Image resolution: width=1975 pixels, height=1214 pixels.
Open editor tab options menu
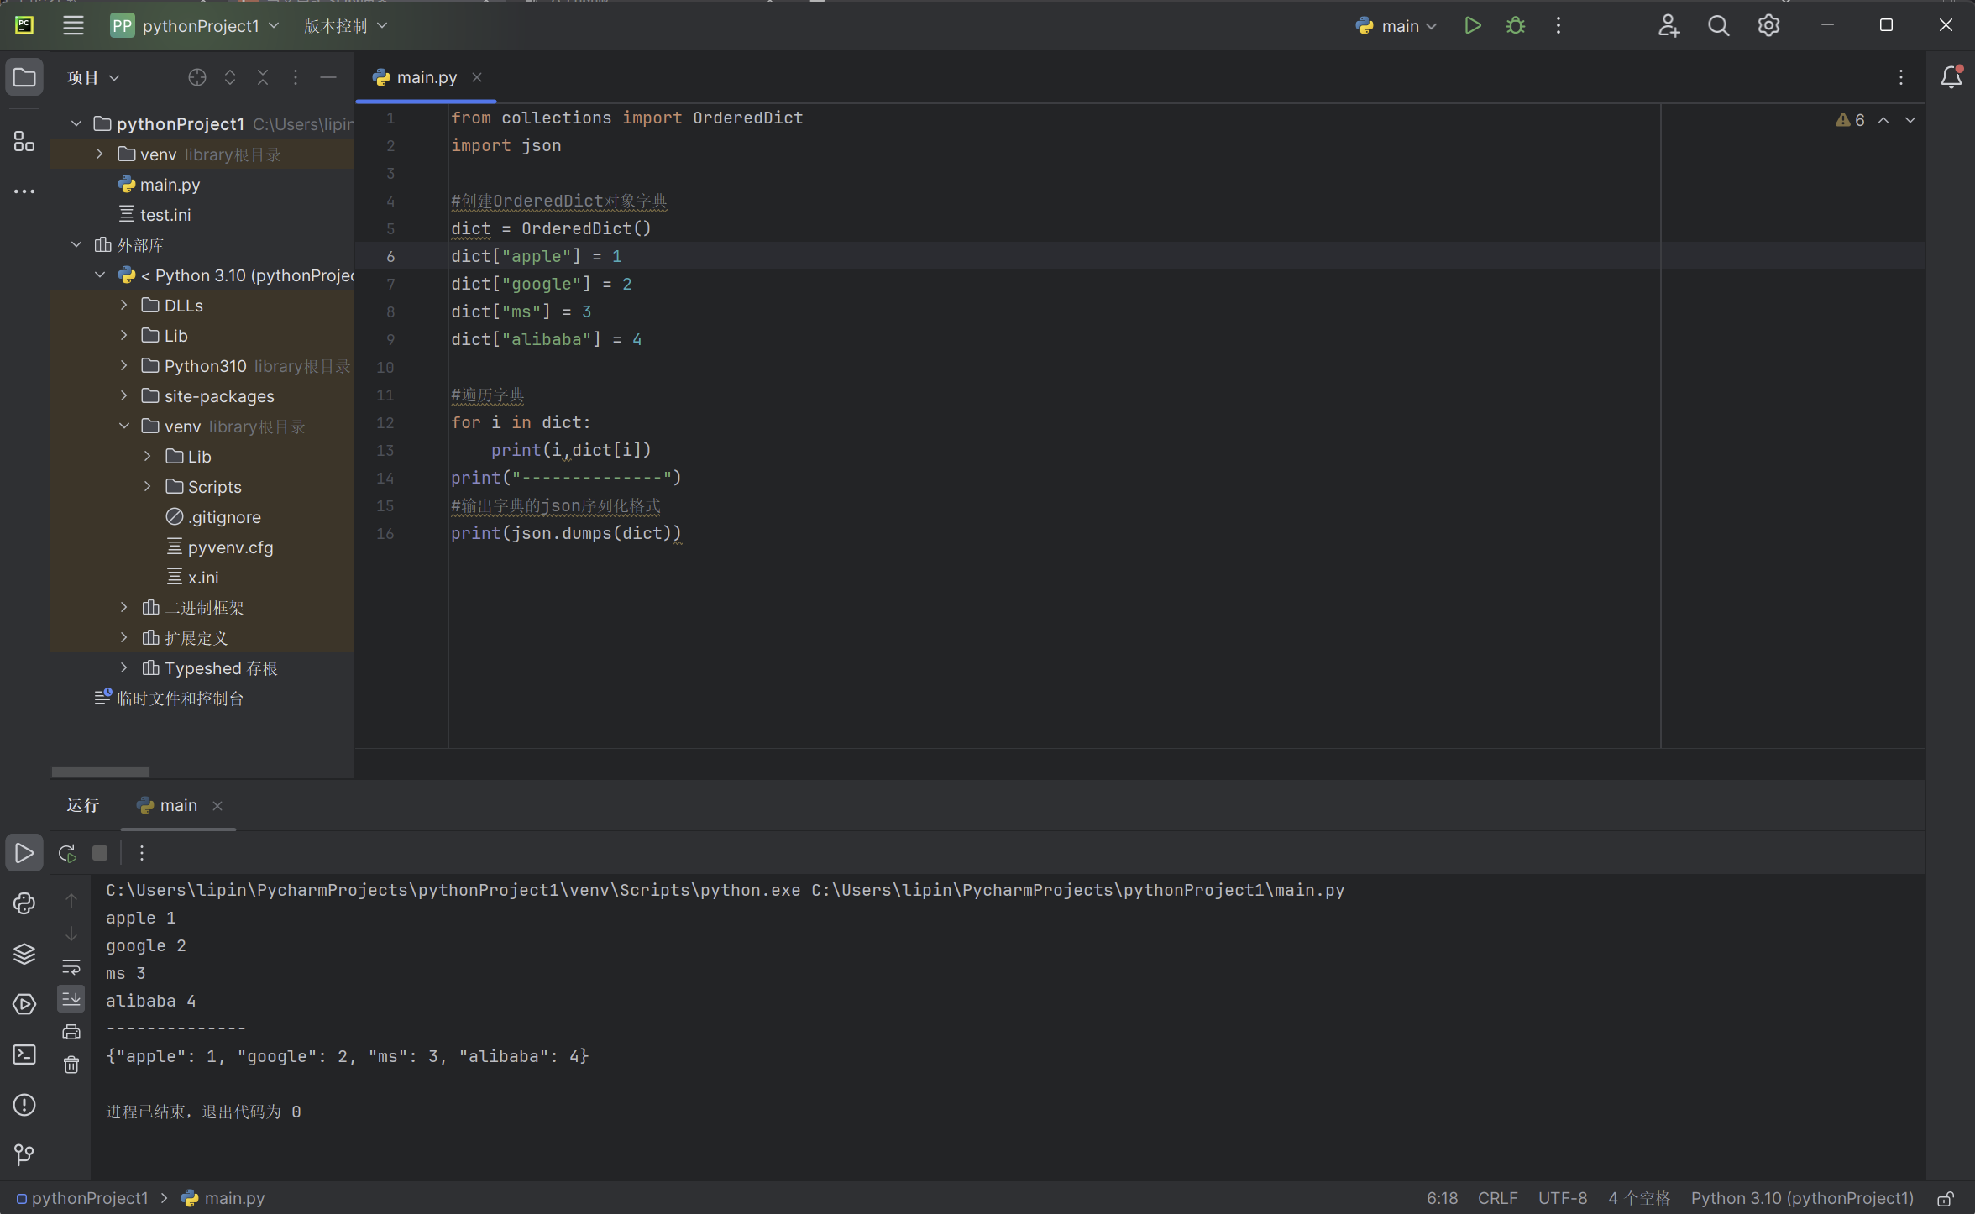[x=1901, y=77]
